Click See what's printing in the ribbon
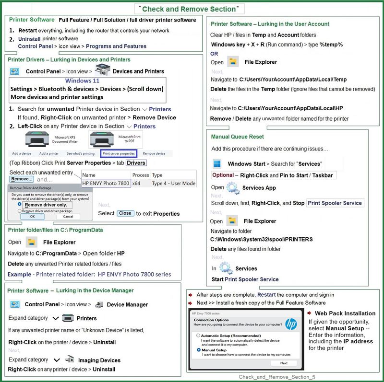The height and width of the screenshot is (382, 384). pos(80,153)
